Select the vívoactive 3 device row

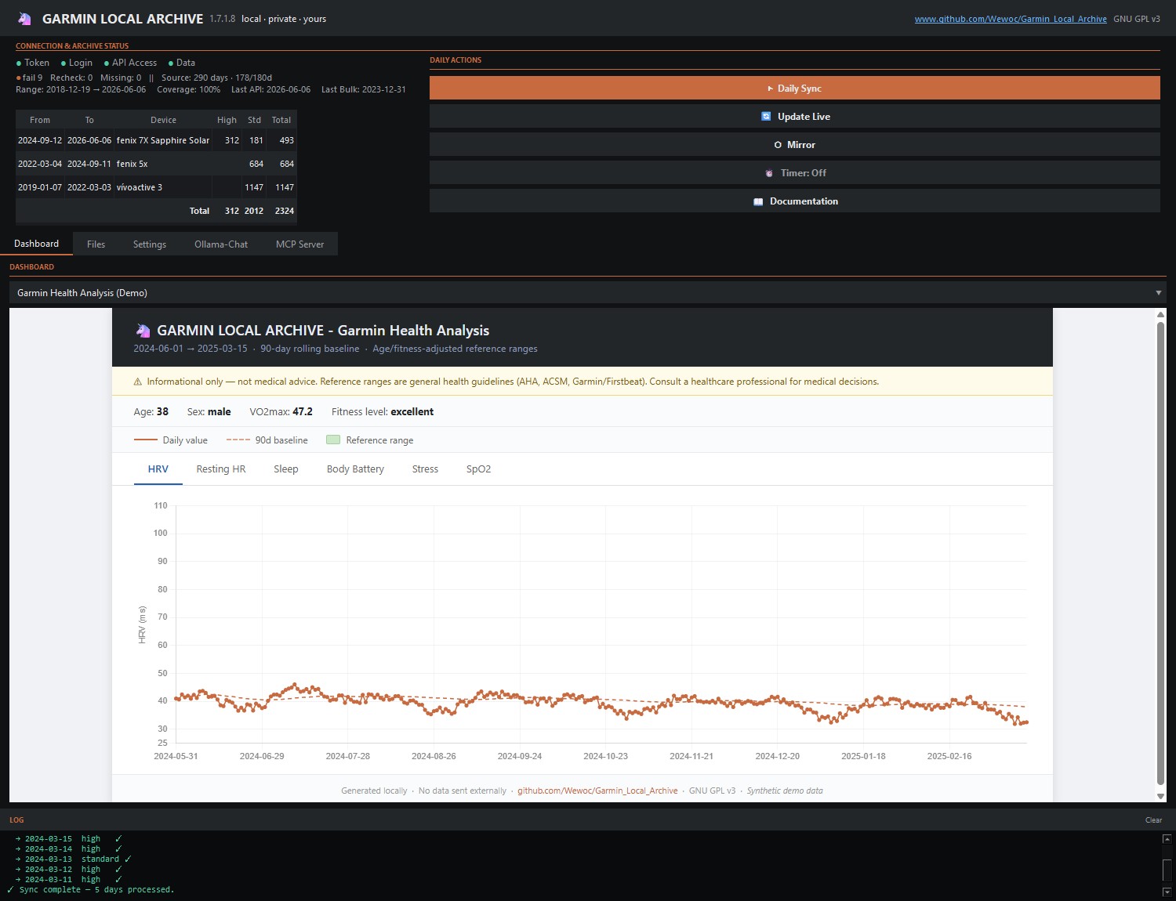point(156,187)
